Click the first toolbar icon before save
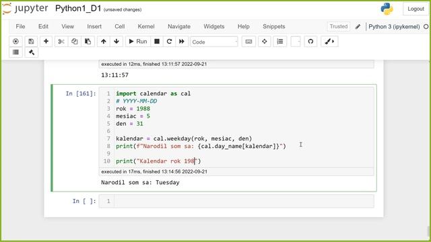This screenshot has height=242, width=431. (15, 42)
